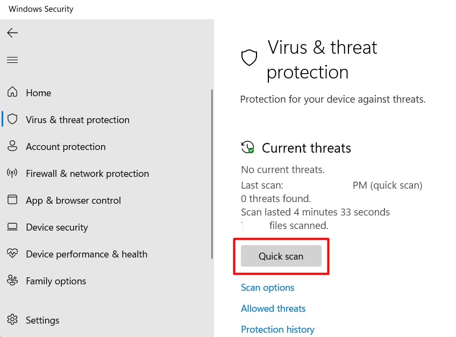Toggle the hamburger navigation menu
This screenshot has height=337, width=456.
point(12,60)
